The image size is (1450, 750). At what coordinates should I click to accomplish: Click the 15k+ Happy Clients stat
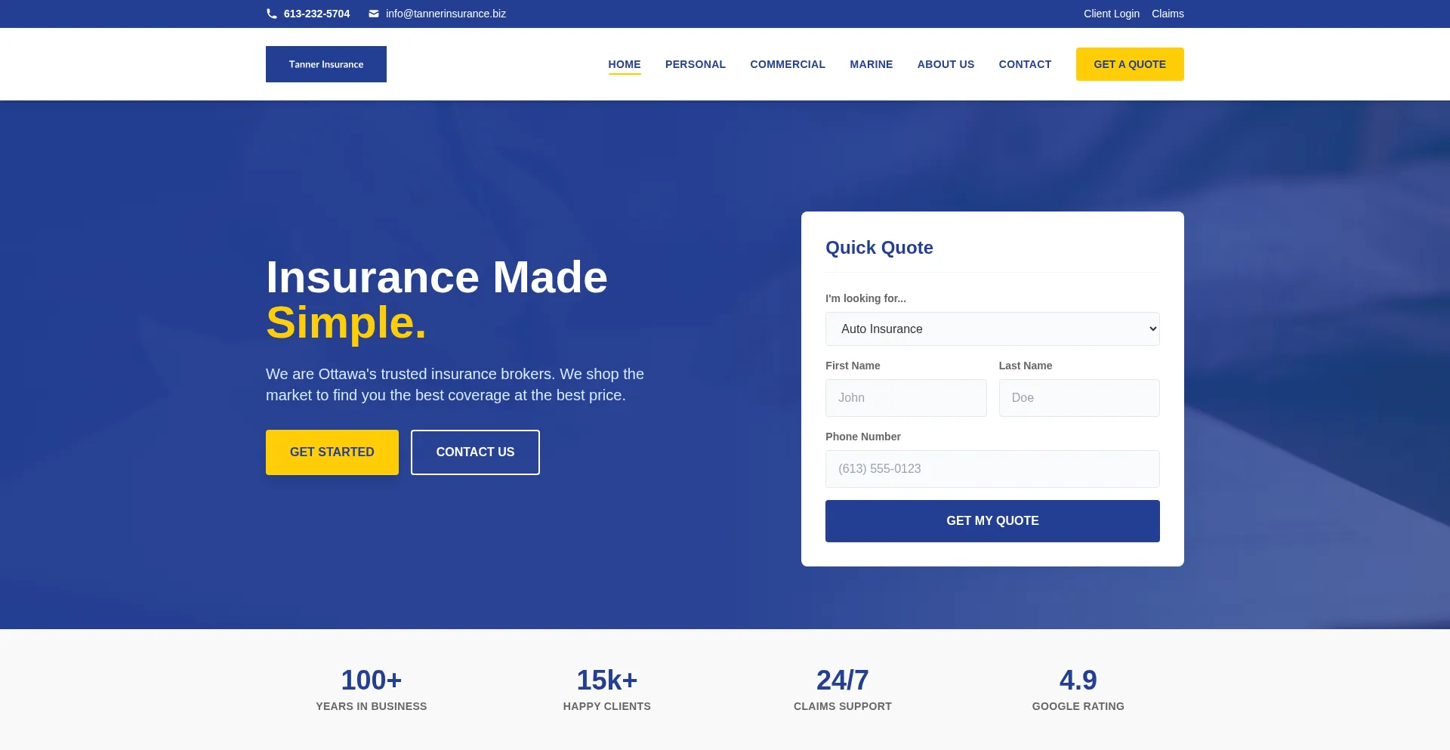pyautogui.click(x=607, y=691)
